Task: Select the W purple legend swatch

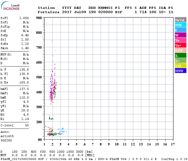Action: [x=180, y=35]
